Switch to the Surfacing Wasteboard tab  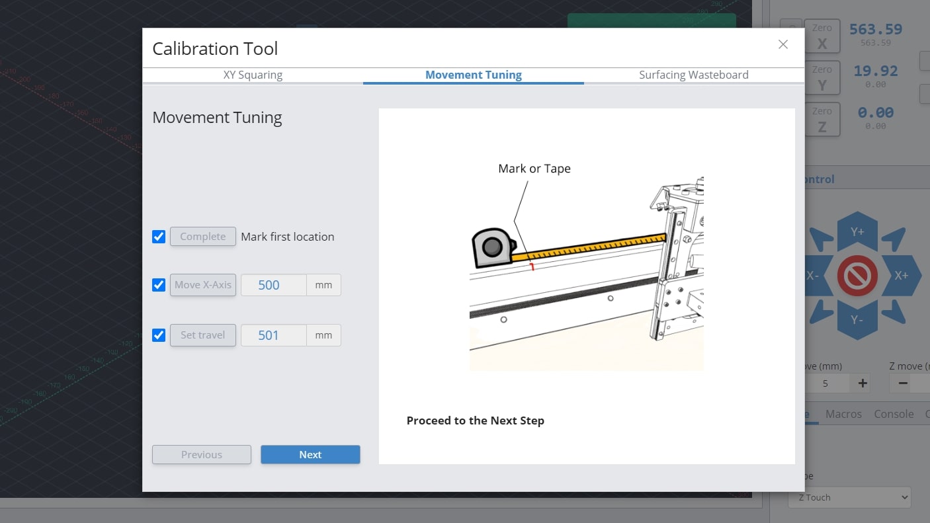694,75
